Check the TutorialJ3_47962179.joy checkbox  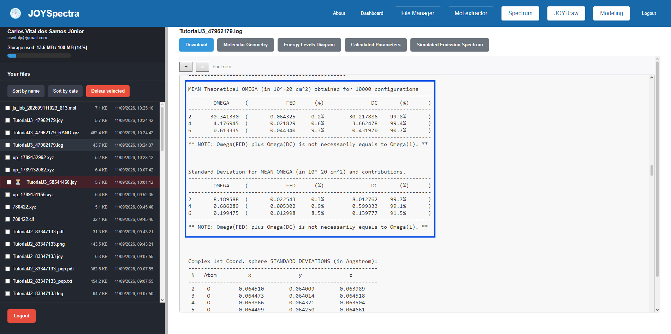(x=8, y=121)
